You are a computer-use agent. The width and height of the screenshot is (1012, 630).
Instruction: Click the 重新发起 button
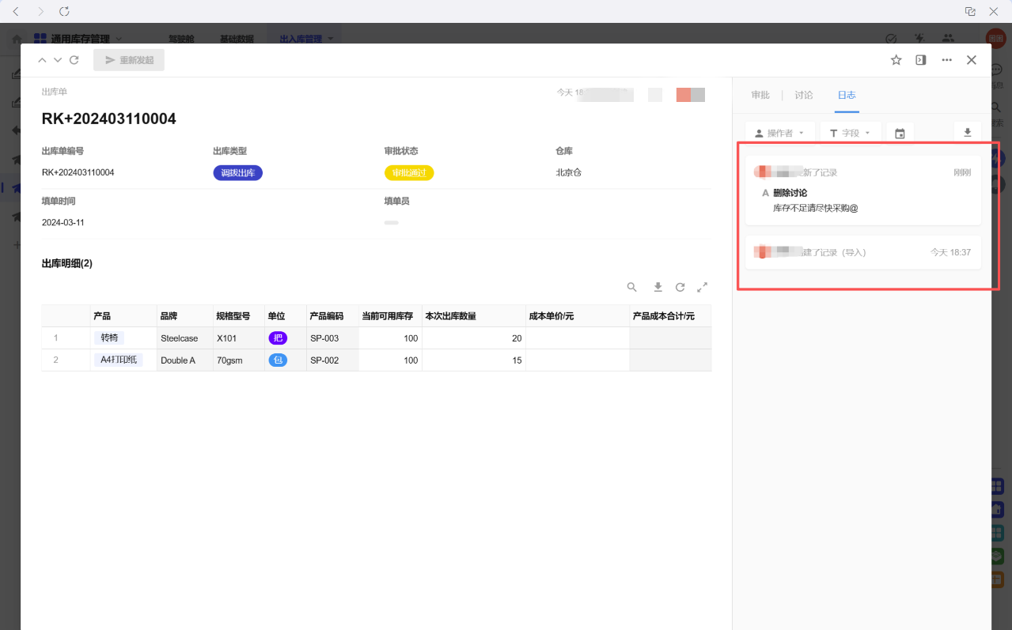click(x=129, y=60)
